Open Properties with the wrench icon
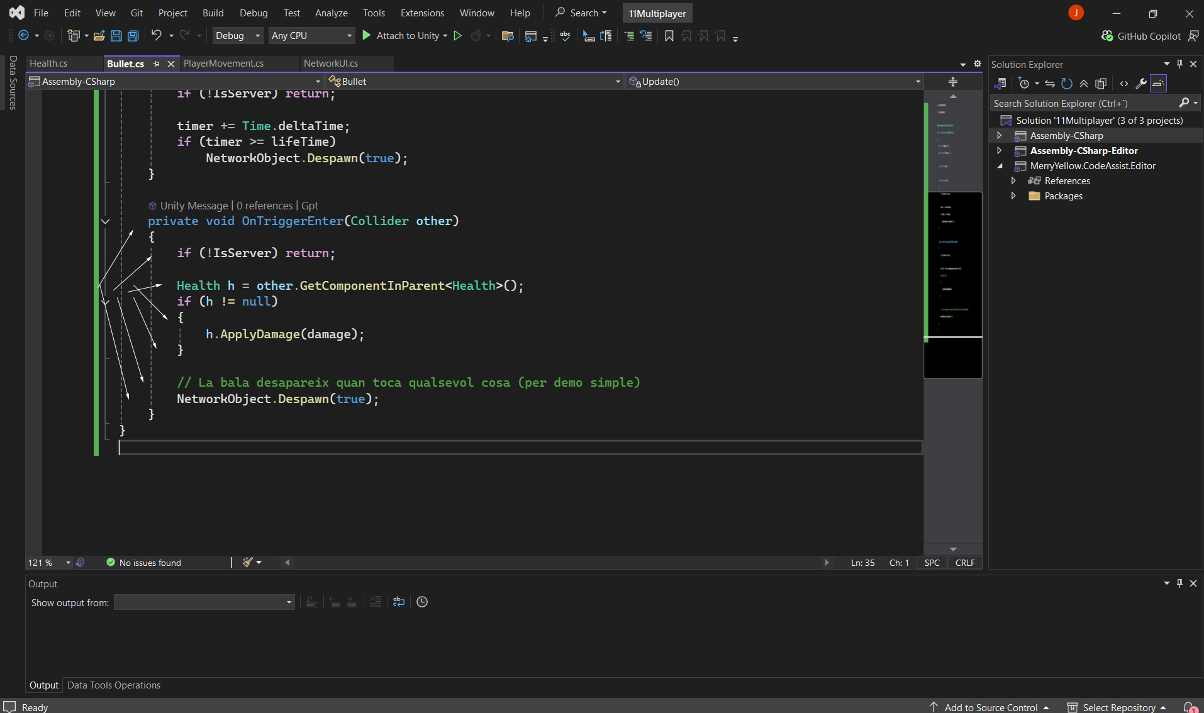The width and height of the screenshot is (1204, 713). (x=1140, y=84)
